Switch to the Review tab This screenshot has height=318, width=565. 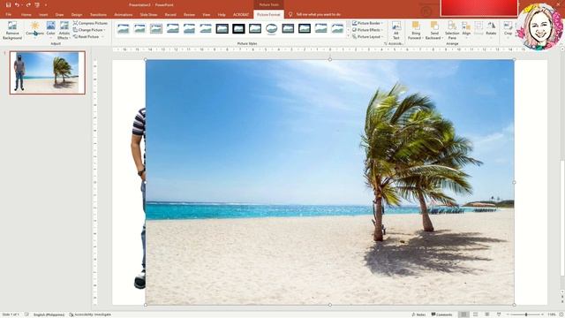(x=189, y=15)
